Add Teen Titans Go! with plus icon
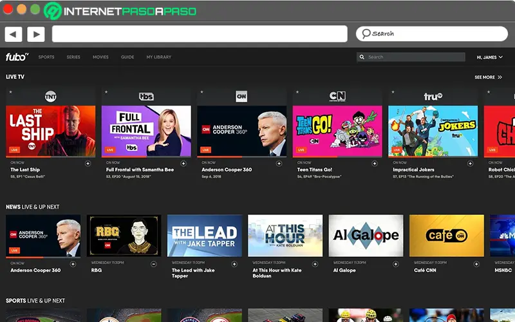515x322 pixels. tap(375, 164)
